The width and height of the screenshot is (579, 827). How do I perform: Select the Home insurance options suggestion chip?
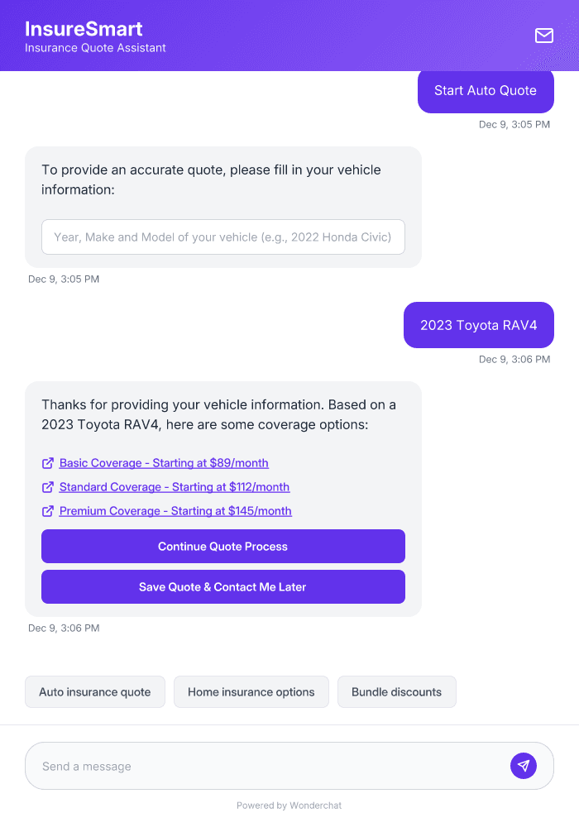tap(251, 691)
